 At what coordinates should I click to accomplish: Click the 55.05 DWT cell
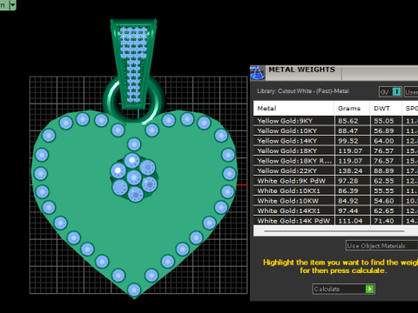386,121
